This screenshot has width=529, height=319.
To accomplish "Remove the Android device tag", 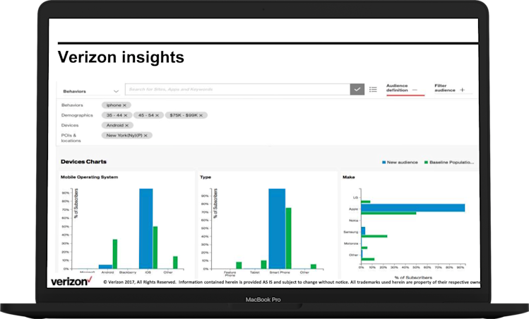I will point(127,125).
